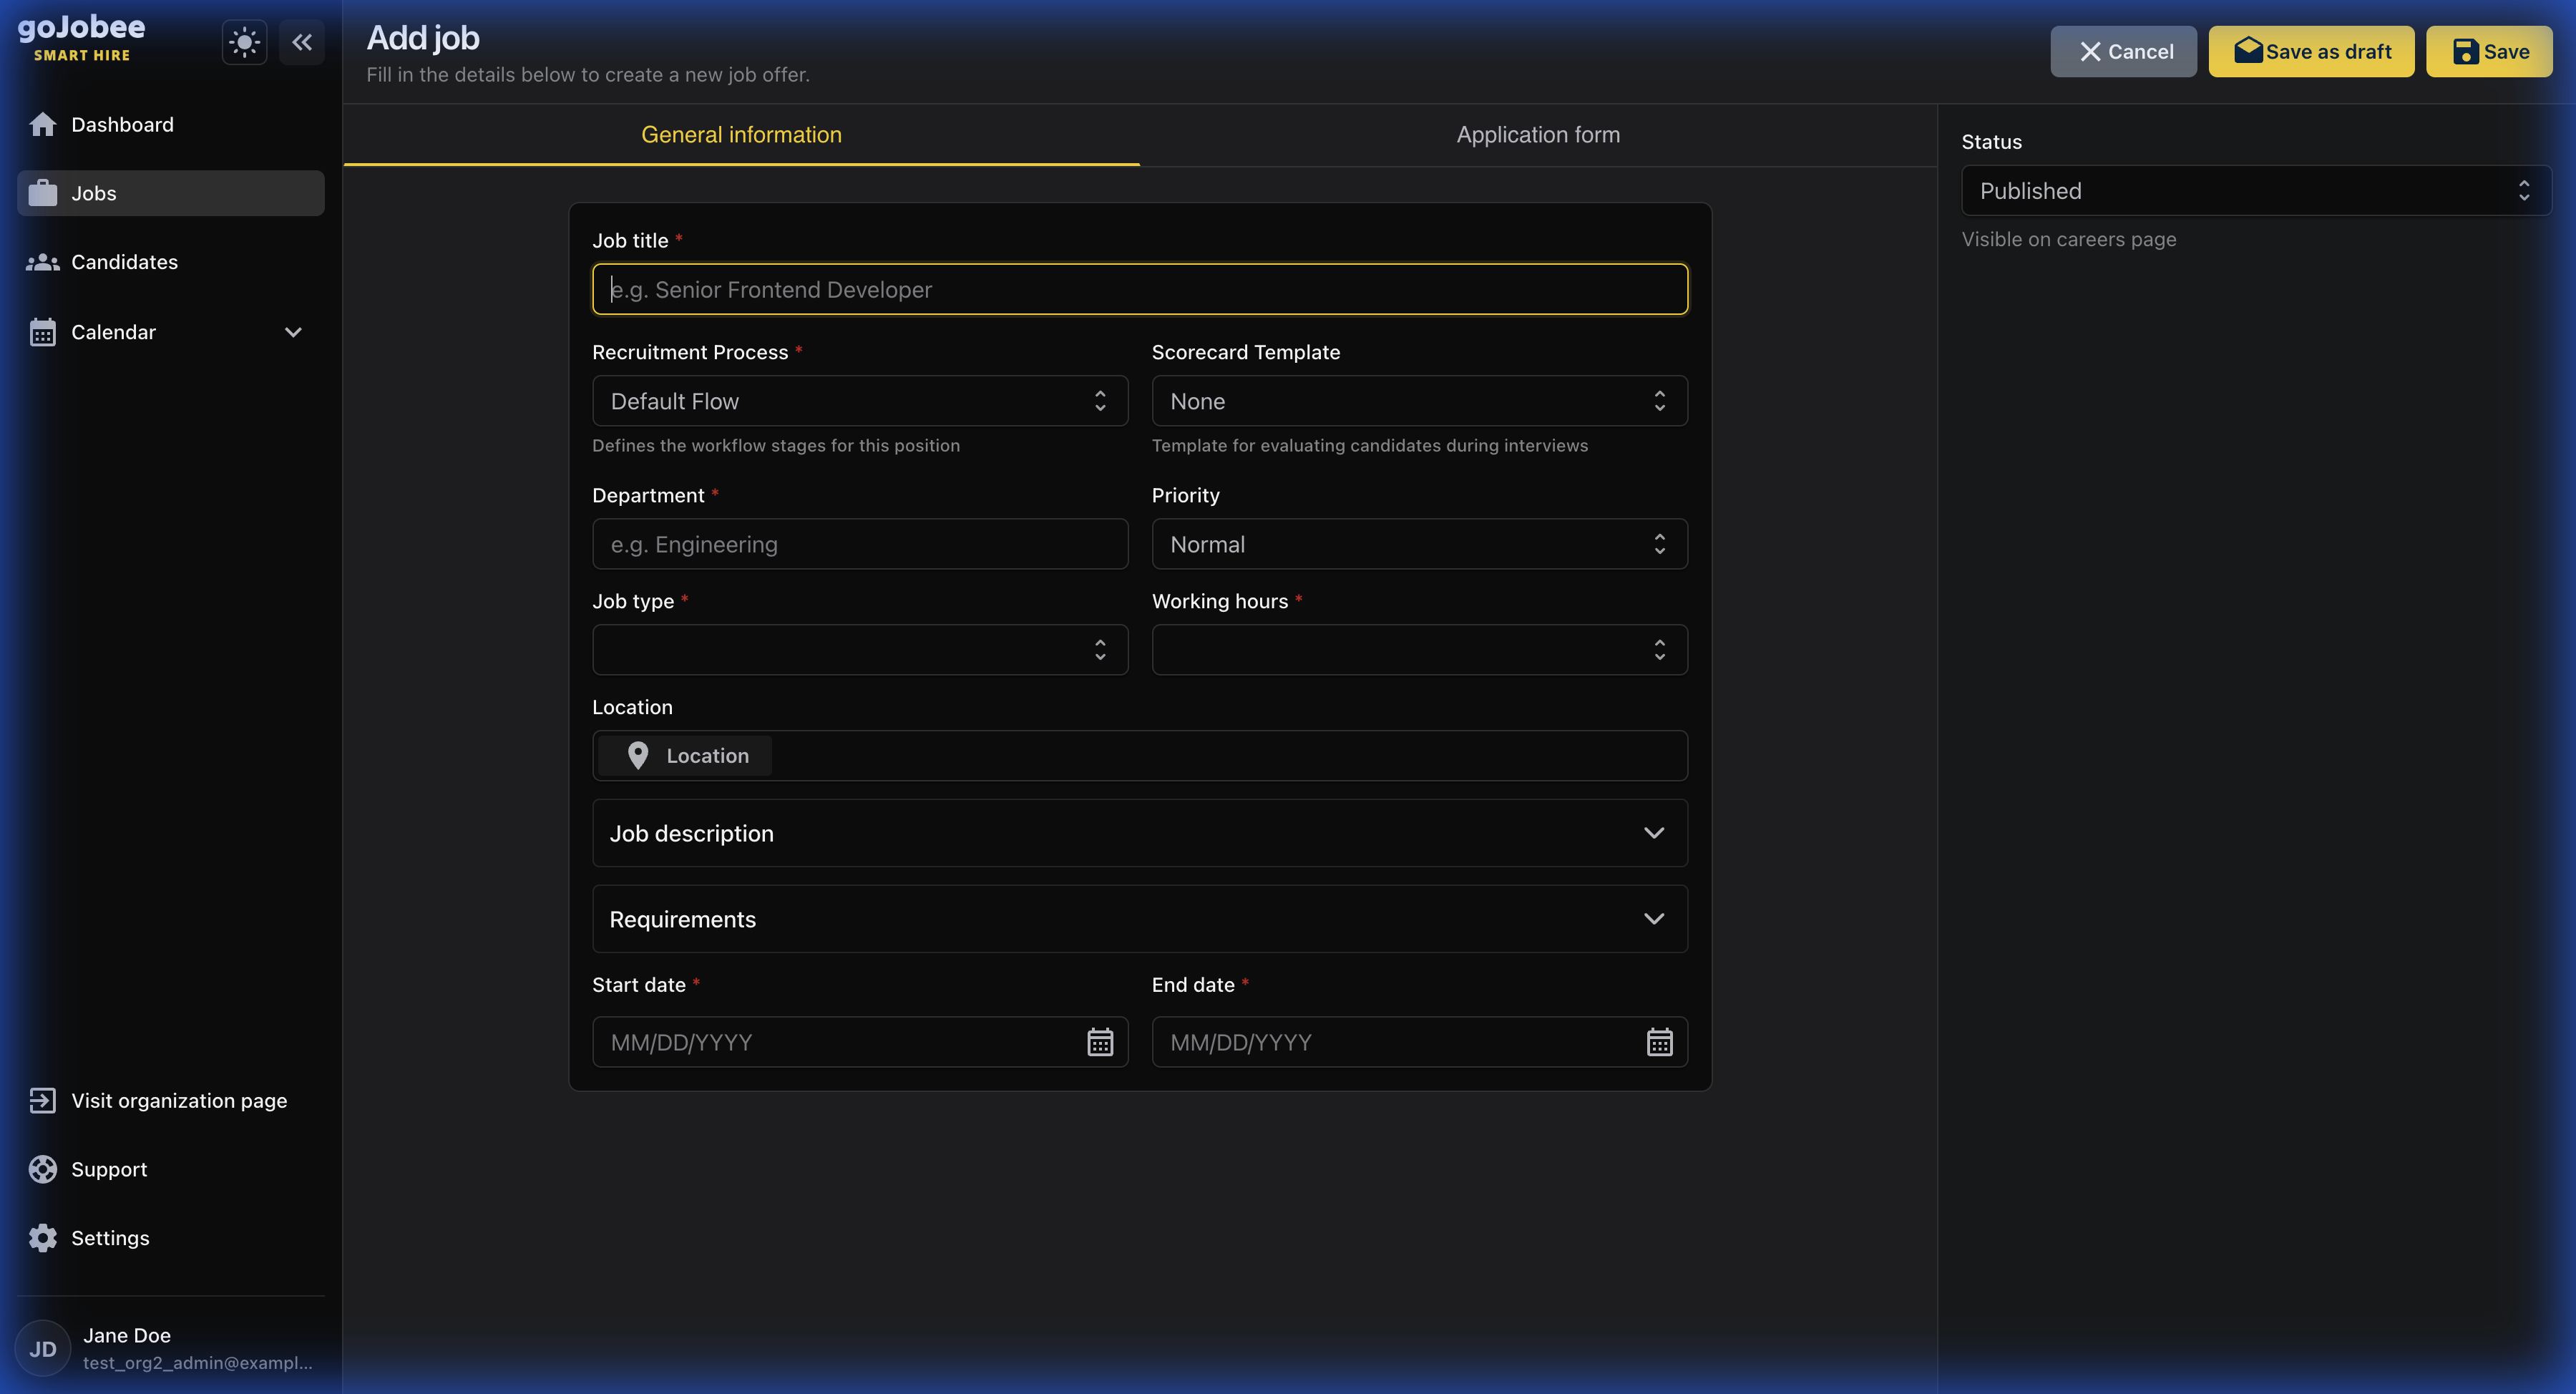Viewport: 2576px width, 1394px height.
Task: Open the Priority dropdown
Action: point(1419,544)
